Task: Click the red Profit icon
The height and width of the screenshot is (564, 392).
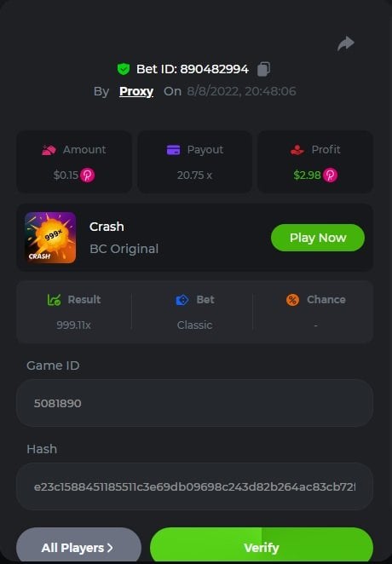Action: point(297,150)
